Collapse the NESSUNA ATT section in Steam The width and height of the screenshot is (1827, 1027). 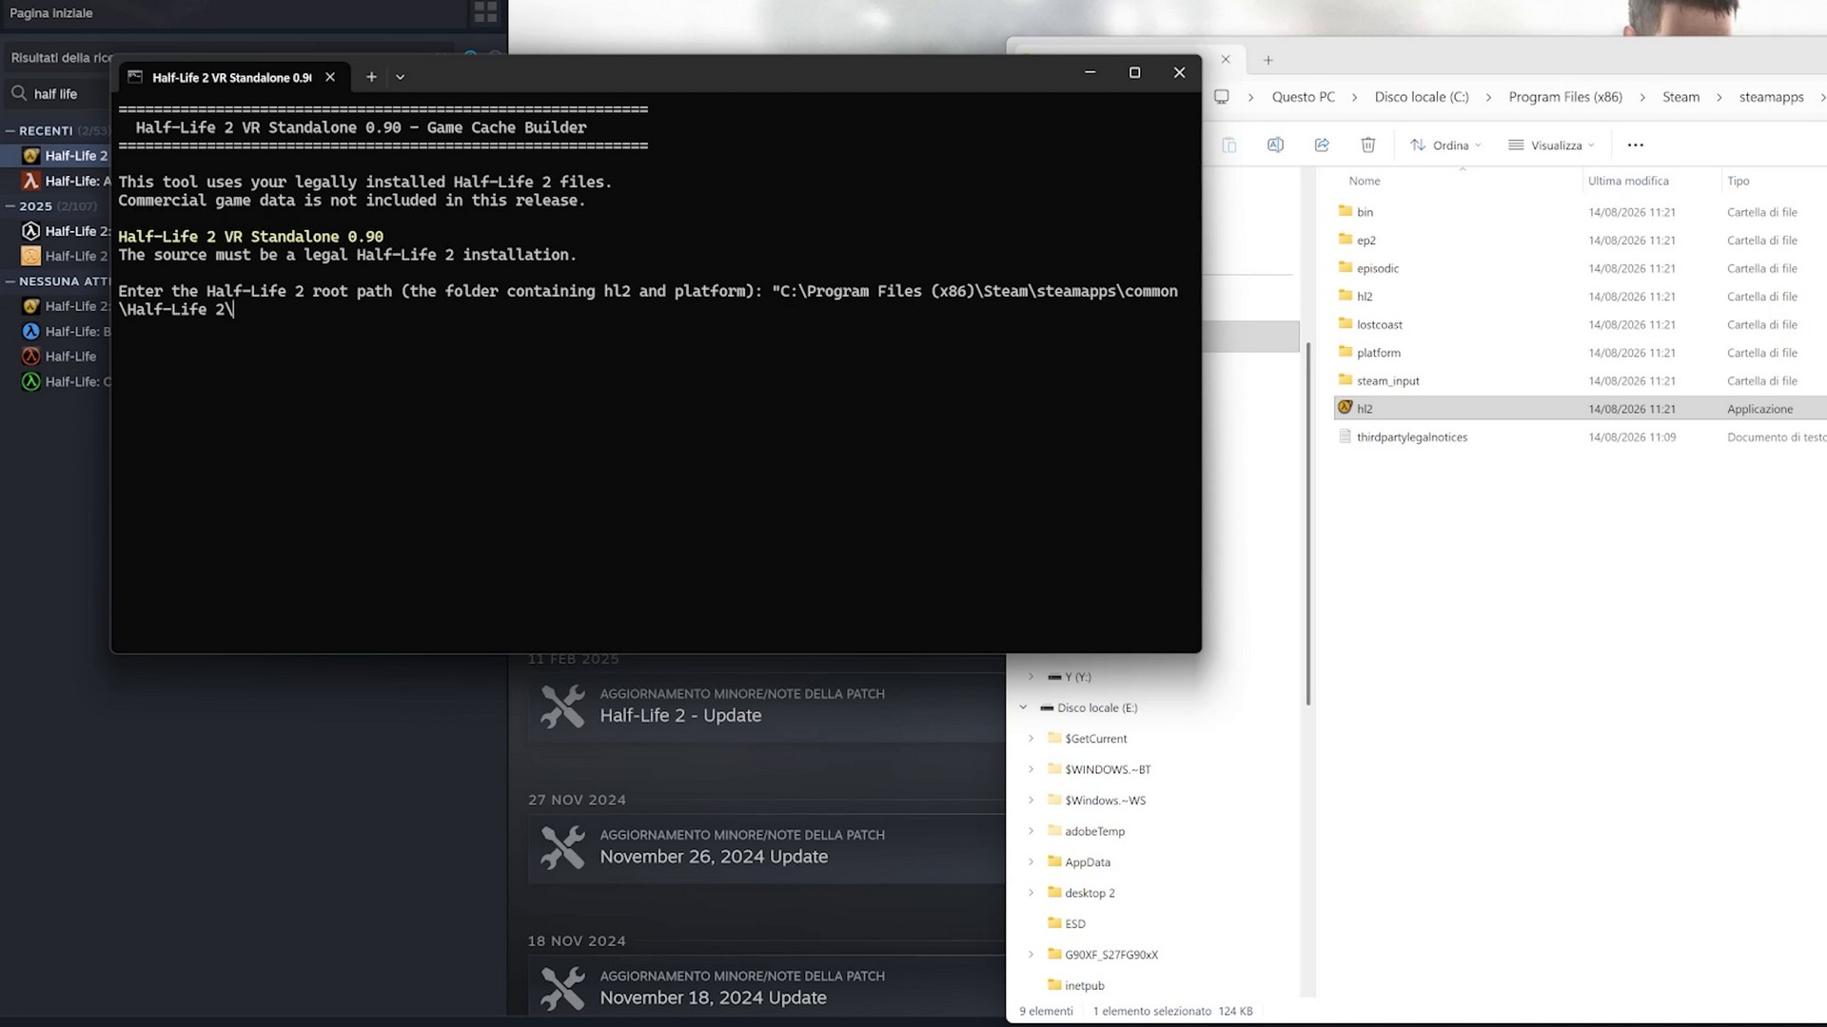pyautogui.click(x=10, y=281)
